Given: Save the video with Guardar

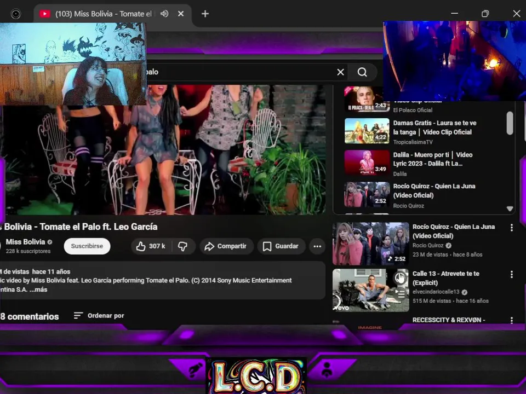Looking at the screenshot, I should click(x=281, y=246).
